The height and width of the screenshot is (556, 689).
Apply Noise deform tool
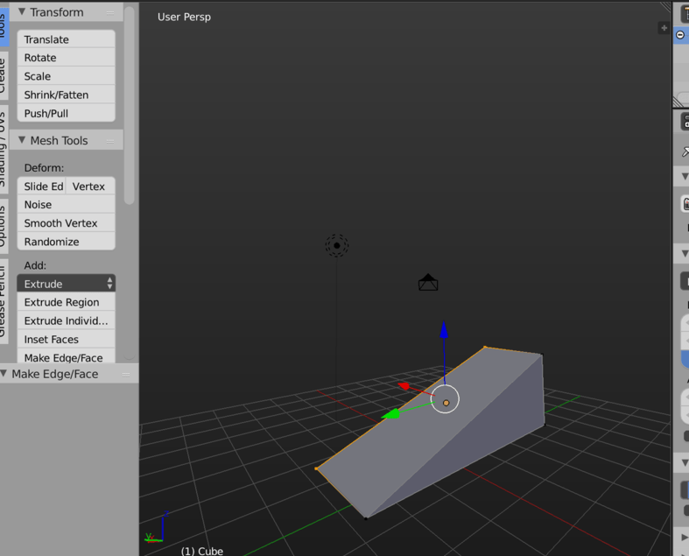point(66,204)
